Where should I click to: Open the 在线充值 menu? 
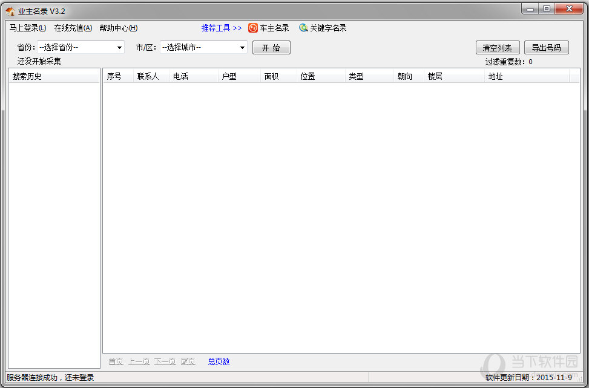tap(73, 28)
